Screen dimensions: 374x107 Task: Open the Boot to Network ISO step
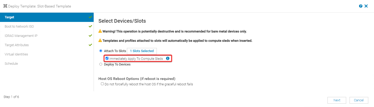[x=19, y=26]
